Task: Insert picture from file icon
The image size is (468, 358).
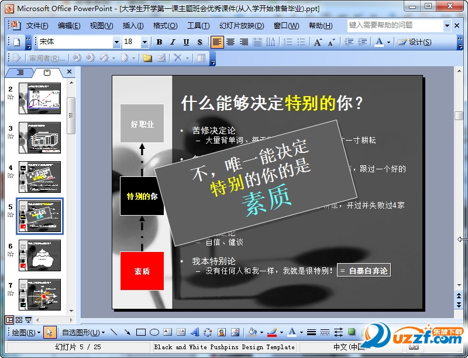Action: 235,332
